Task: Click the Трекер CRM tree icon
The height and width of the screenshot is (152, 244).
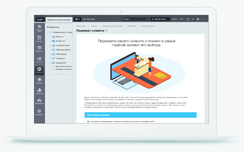Action: coord(53,63)
